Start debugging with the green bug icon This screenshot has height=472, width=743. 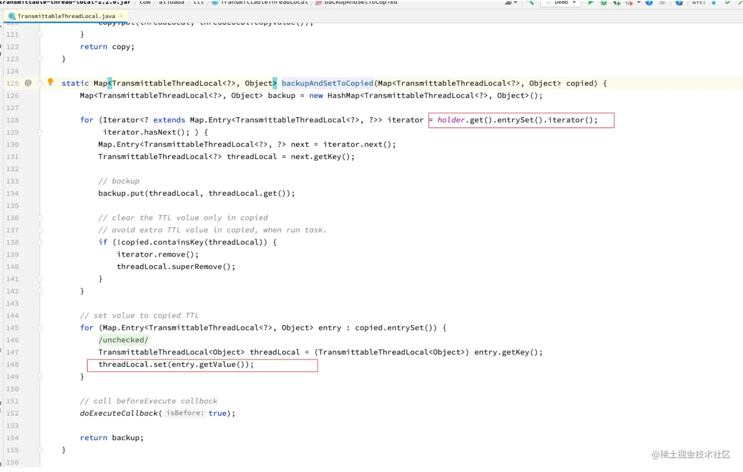coord(603,2)
